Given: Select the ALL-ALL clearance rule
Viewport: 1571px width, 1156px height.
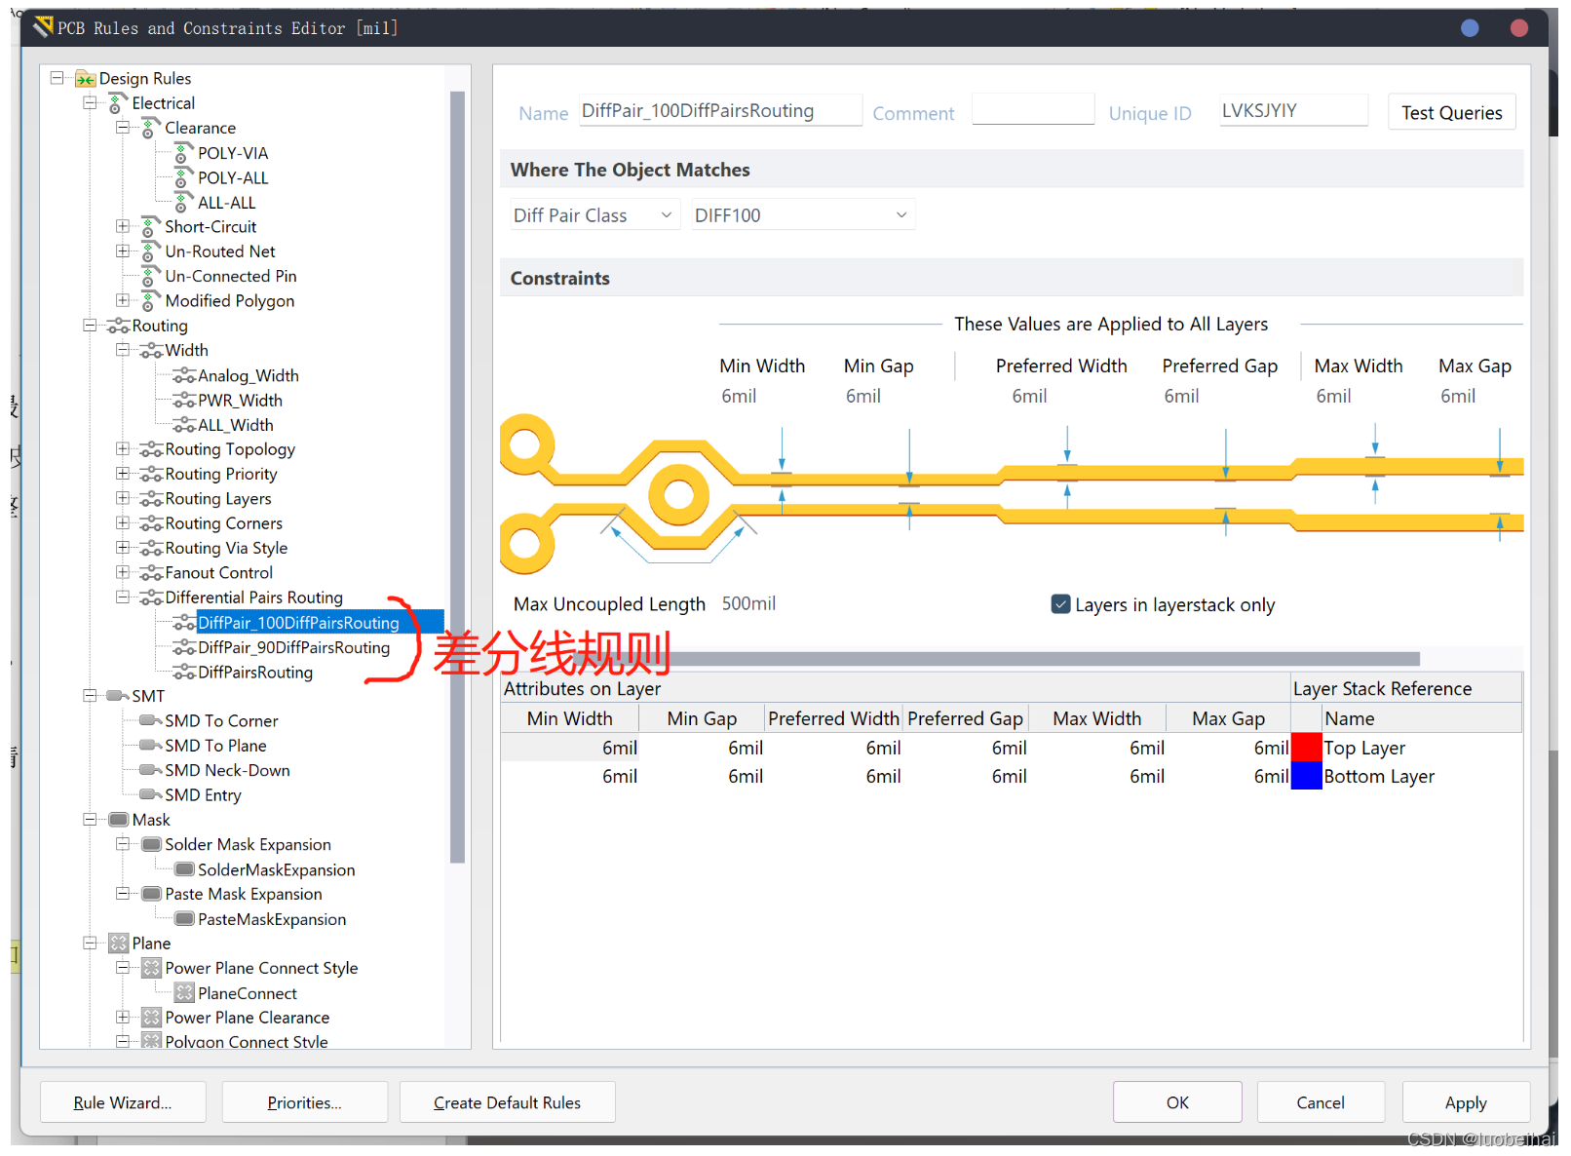Looking at the screenshot, I should (226, 203).
